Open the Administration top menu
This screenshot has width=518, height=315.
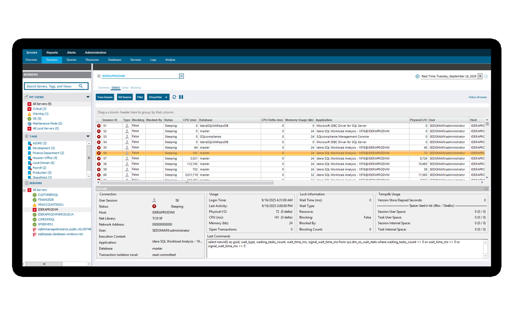click(95, 52)
